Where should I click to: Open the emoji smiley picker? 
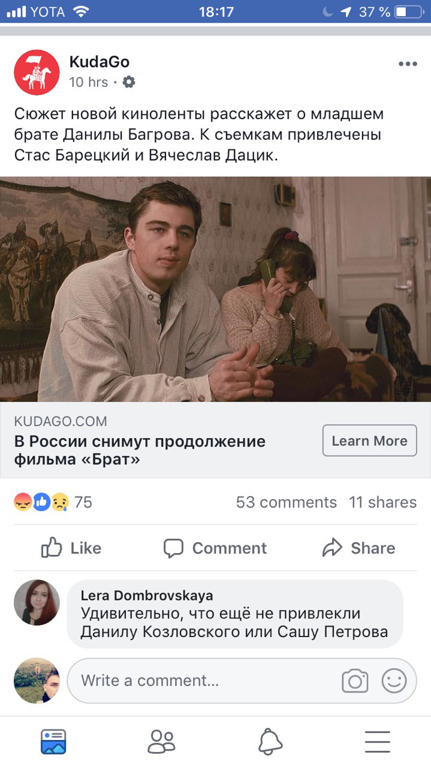click(x=394, y=681)
